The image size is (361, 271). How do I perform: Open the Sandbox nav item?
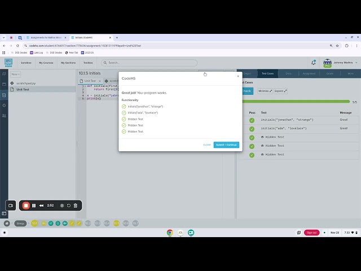[x=26, y=63]
